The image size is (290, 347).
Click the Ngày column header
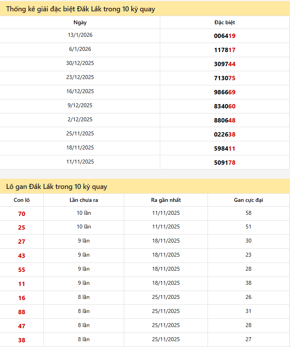(80, 22)
